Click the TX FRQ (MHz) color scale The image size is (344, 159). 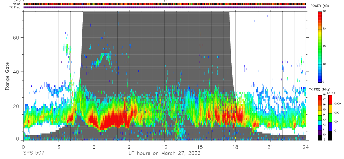(x=320, y=118)
